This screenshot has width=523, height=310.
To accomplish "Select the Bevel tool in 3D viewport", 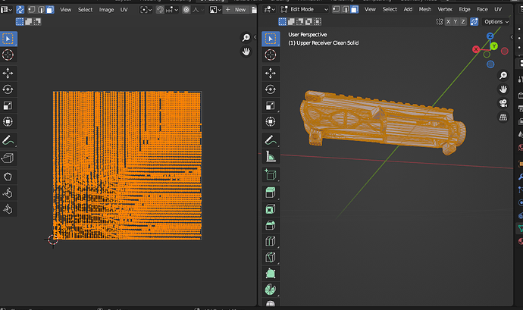I will 271,225.
